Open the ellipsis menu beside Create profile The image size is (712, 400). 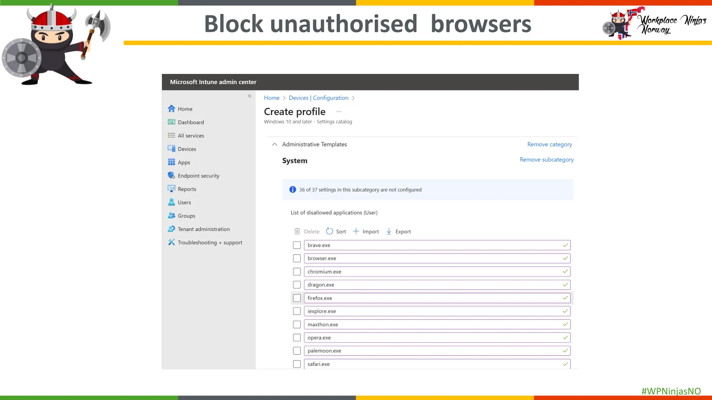(x=339, y=112)
